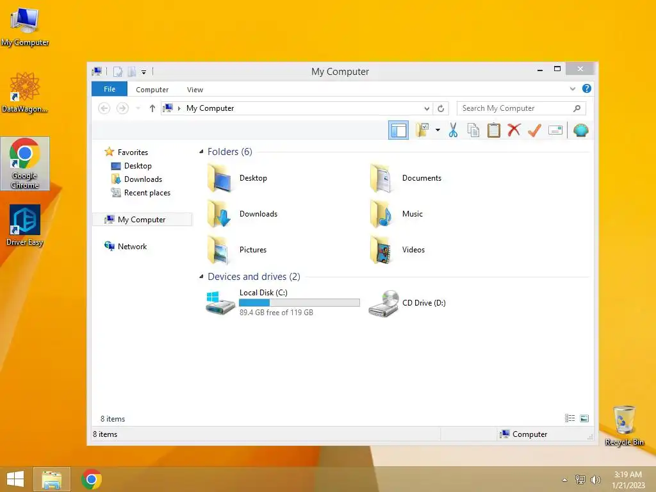Switch to Details view button
The image size is (656, 492).
point(570,418)
